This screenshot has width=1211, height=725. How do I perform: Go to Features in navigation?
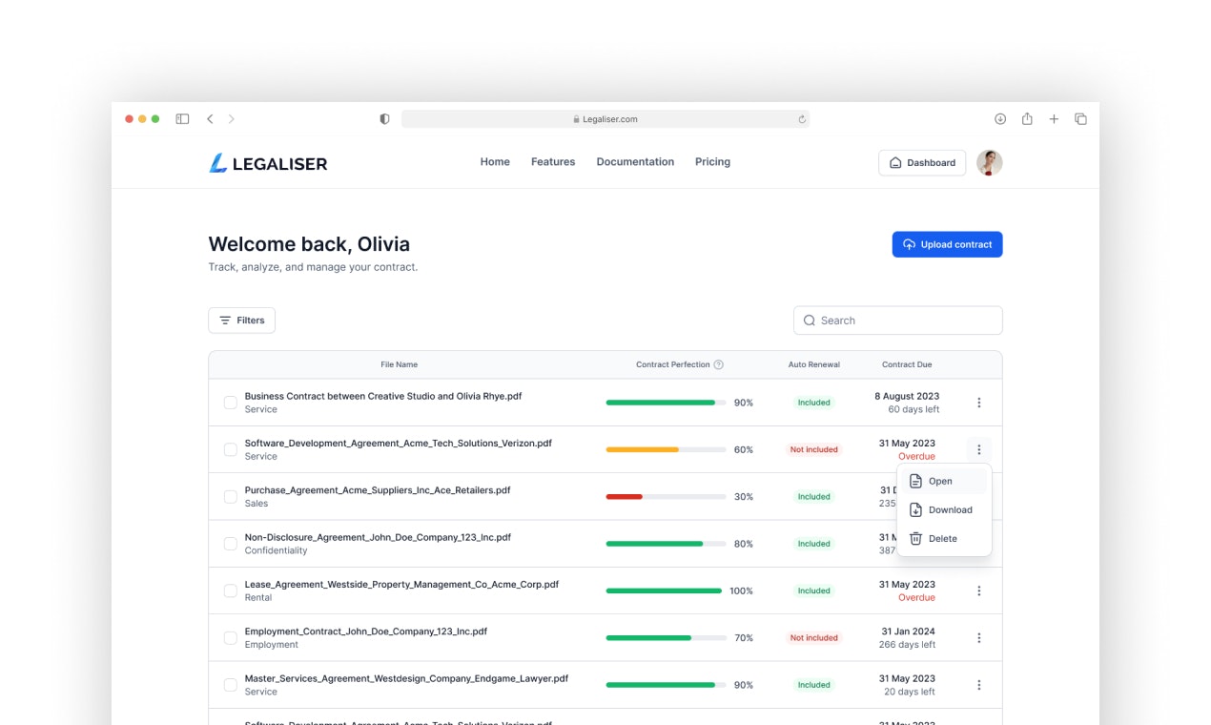click(553, 162)
